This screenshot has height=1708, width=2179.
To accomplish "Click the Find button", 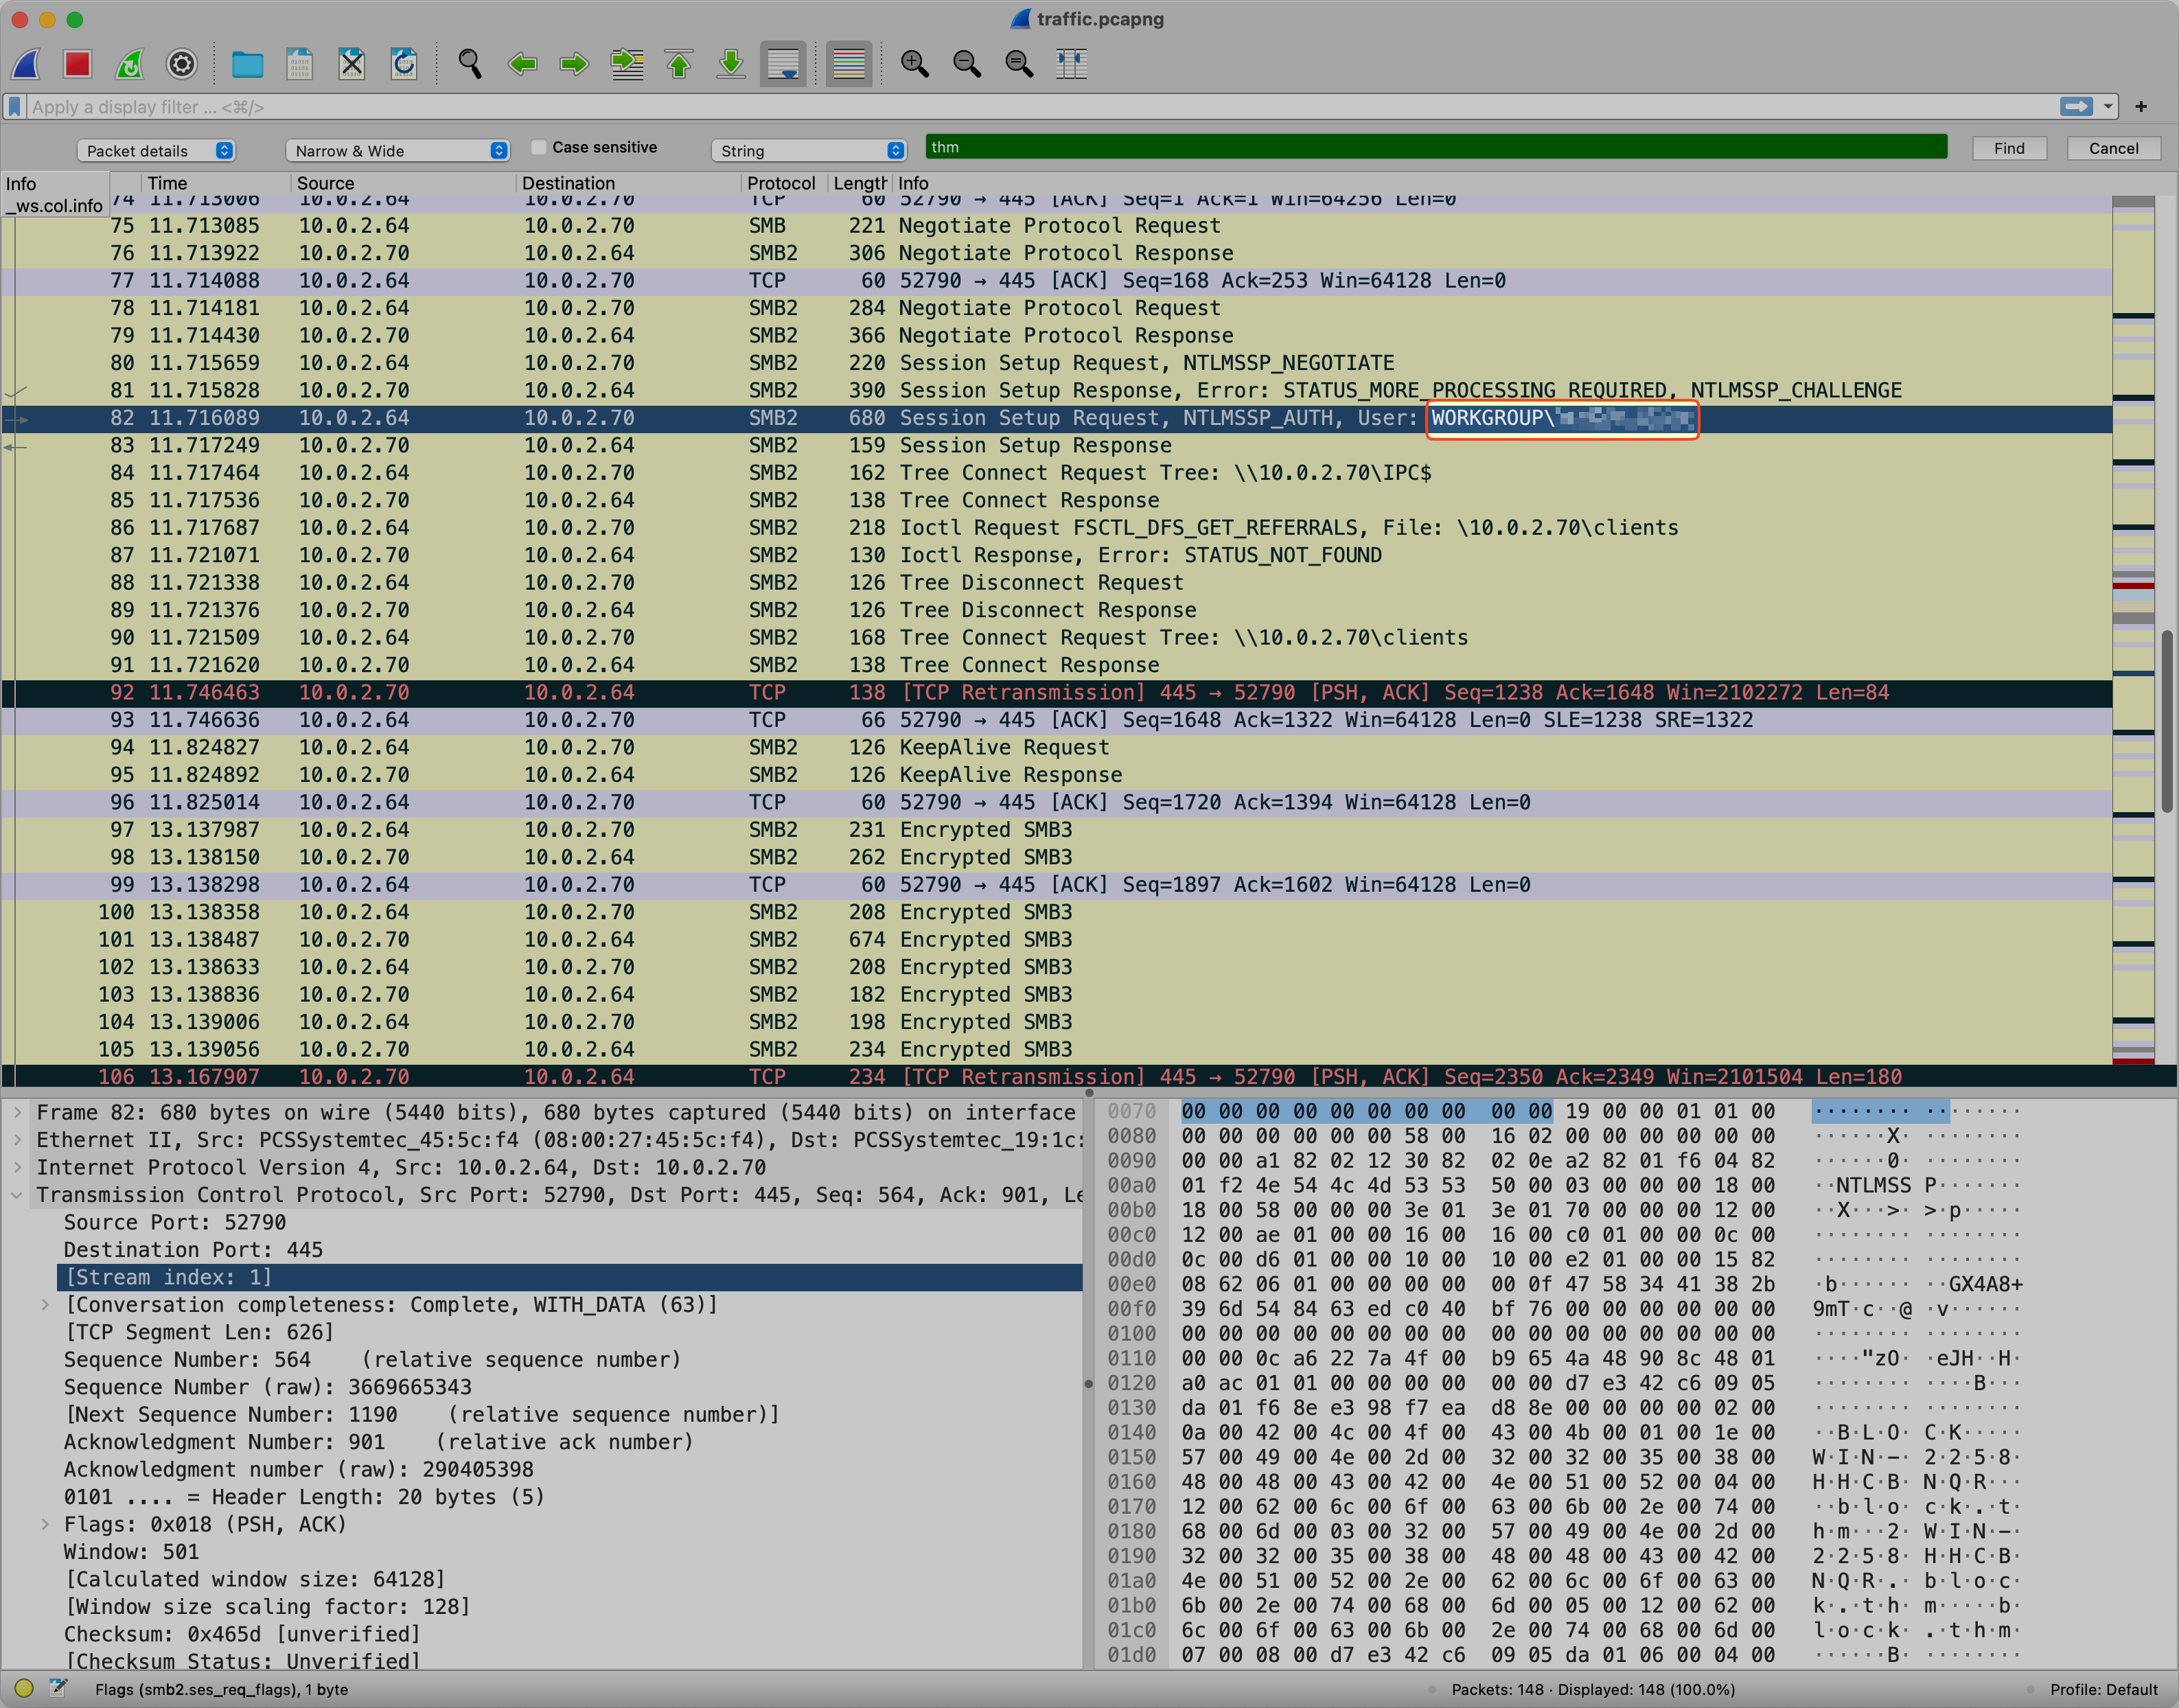I will coord(2009,148).
